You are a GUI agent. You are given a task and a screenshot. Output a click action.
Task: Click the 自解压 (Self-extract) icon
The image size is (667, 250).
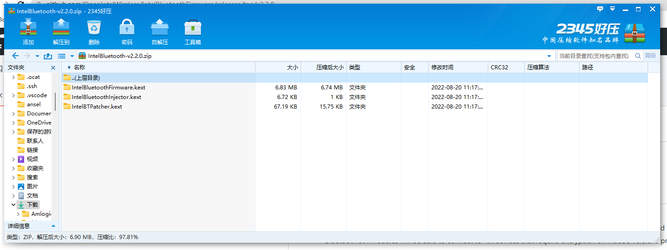160,28
